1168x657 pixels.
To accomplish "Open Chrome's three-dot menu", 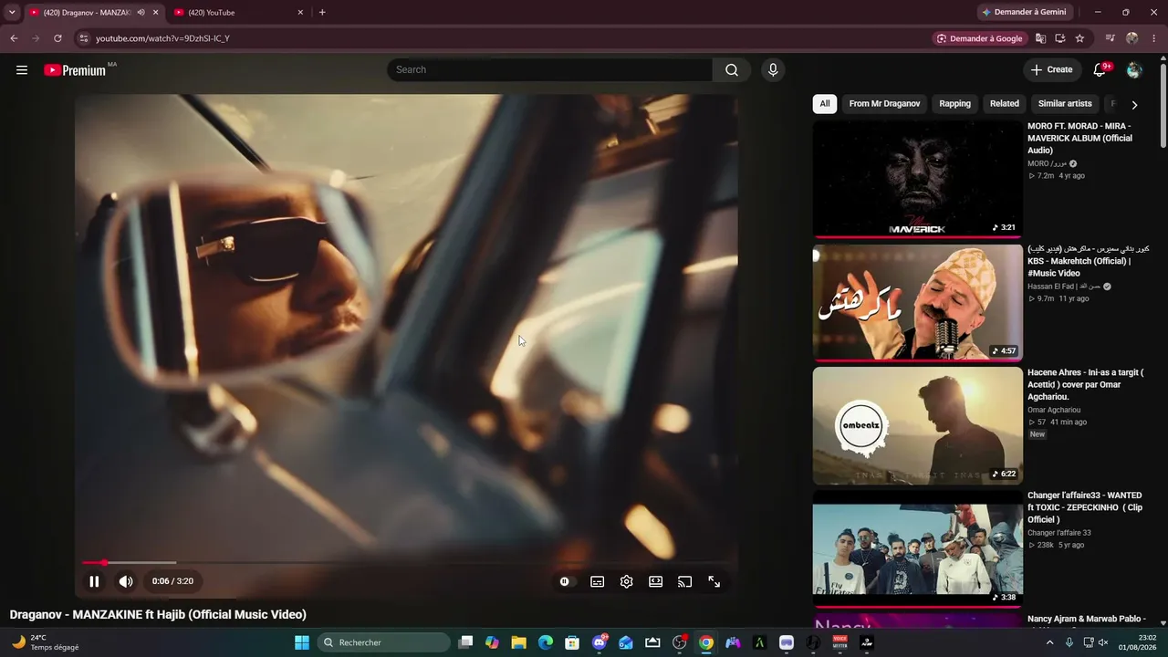I will (x=1154, y=38).
